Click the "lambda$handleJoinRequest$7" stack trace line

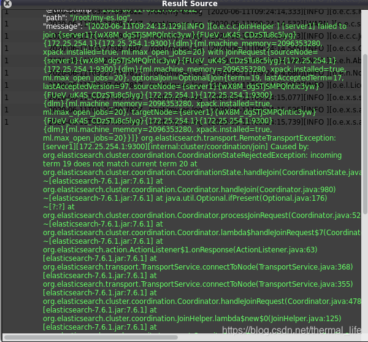coord(202,233)
